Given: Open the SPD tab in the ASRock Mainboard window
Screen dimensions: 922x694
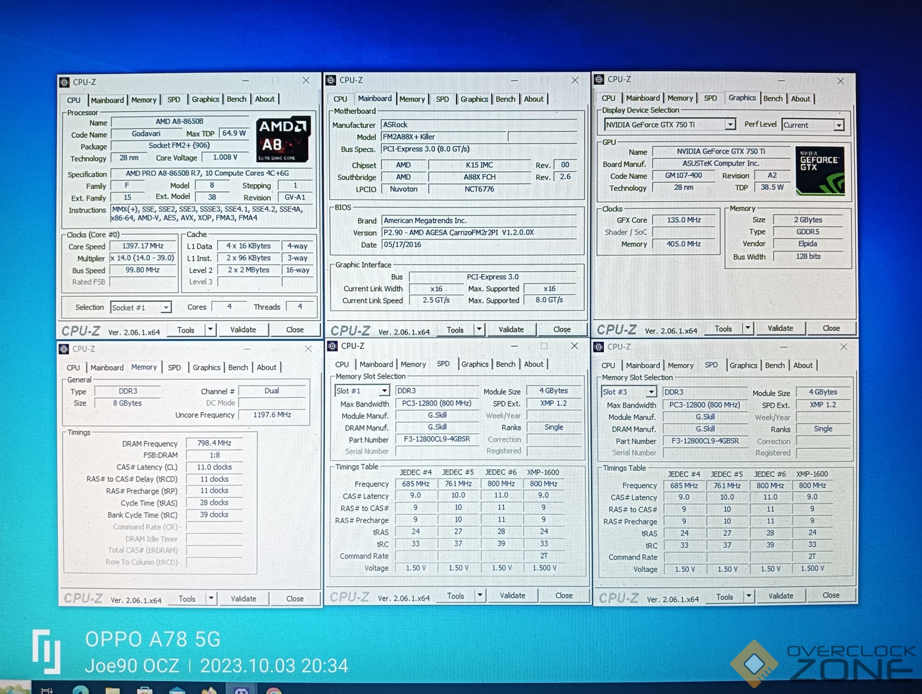Looking at the screenshot, I should coord(442,99).
